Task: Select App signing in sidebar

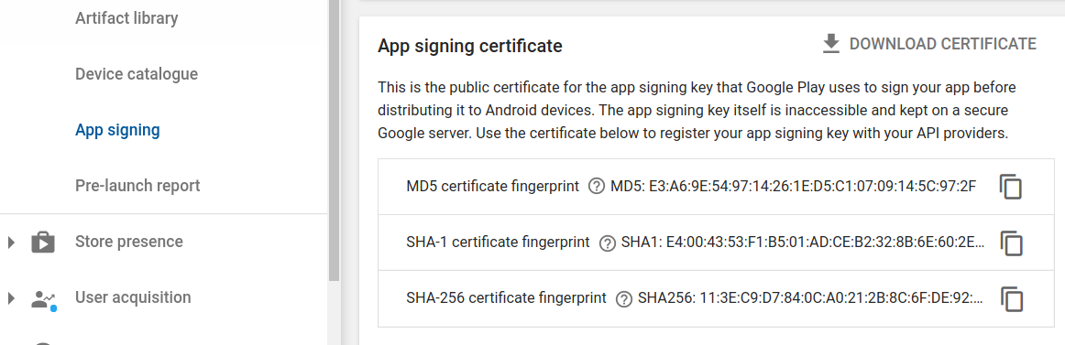Action: click(117, 130)
